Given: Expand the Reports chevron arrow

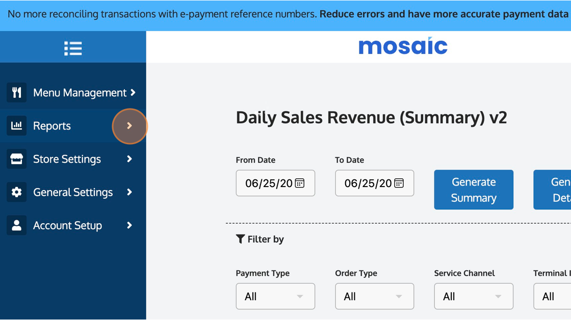Looking at the screenshot, I should pyautogui.click(x=129, y=125).
